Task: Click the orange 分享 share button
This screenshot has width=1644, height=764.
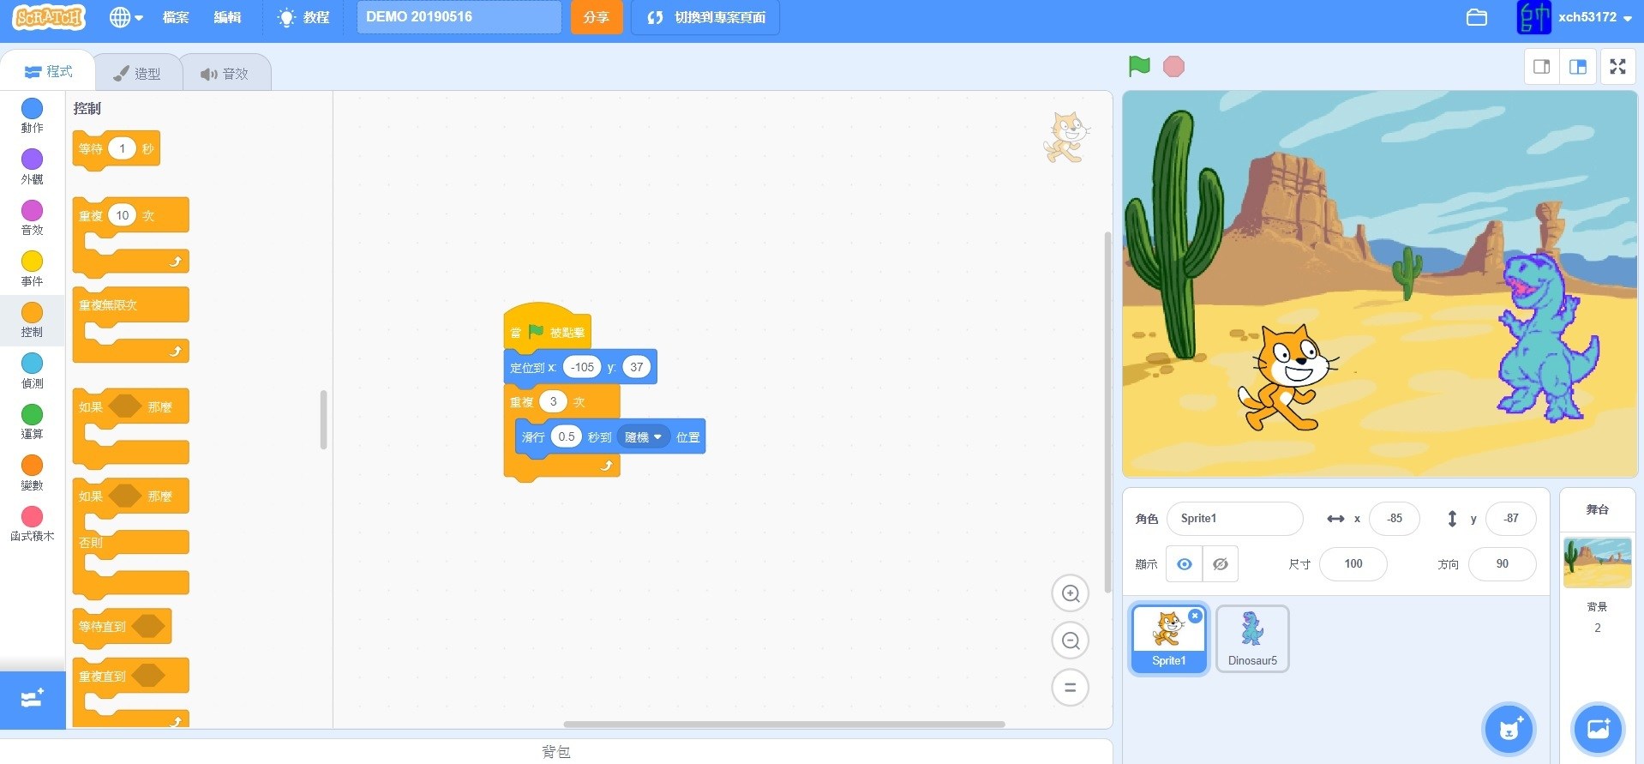Action: pyautogui.click(x=596, y=17)
